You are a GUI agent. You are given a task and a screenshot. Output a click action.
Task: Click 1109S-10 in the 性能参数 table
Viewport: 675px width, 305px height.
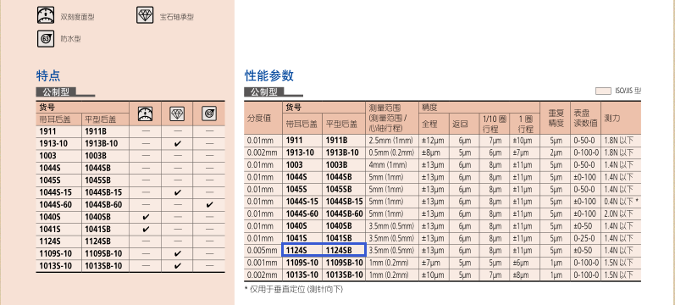coord(302,263)
